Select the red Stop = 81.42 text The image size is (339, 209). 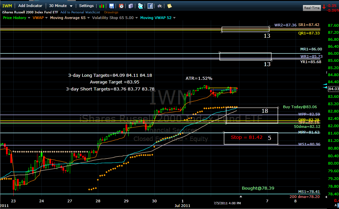[x=247, y=137]
